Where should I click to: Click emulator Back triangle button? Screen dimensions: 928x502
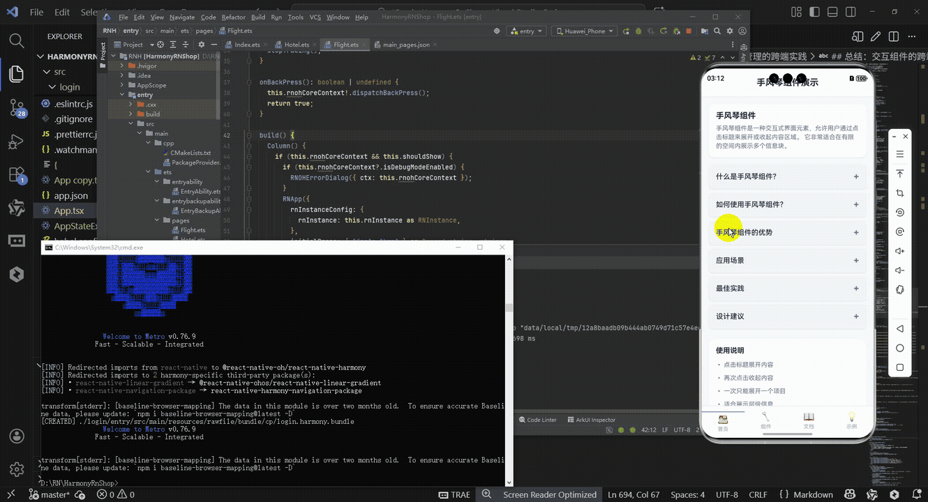click(900, 328)
